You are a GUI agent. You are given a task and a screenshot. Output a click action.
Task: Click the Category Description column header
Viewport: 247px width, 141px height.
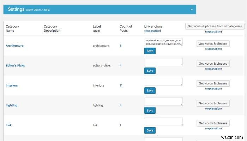click(52, 28)
